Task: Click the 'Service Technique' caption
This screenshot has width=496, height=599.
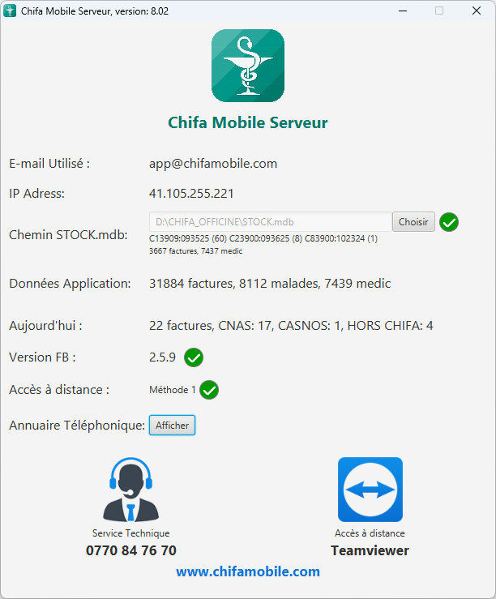Action: [131, 533]
